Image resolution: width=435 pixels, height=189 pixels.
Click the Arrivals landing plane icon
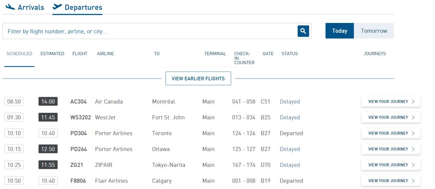click(x=10, y=7)
